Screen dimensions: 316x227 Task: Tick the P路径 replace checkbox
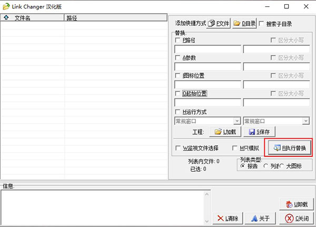tap(178, 40)
